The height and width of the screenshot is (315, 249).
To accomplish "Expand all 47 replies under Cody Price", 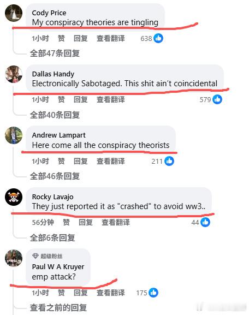I will pyautogui.click(x=55, y=54).
